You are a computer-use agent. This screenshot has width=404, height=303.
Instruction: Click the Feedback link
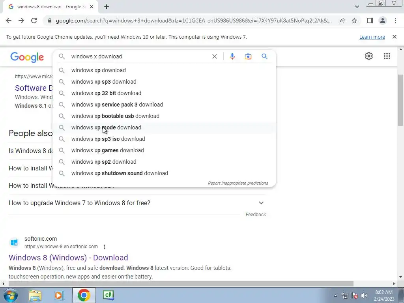(256, 215)
